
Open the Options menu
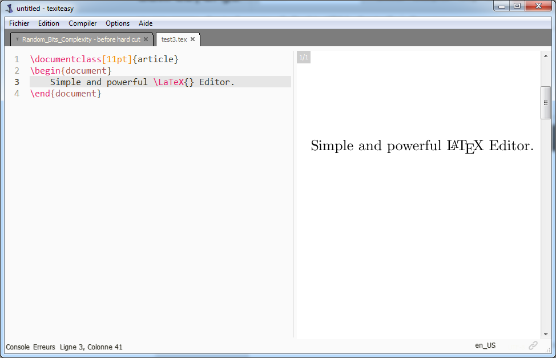tap(118, 23)
